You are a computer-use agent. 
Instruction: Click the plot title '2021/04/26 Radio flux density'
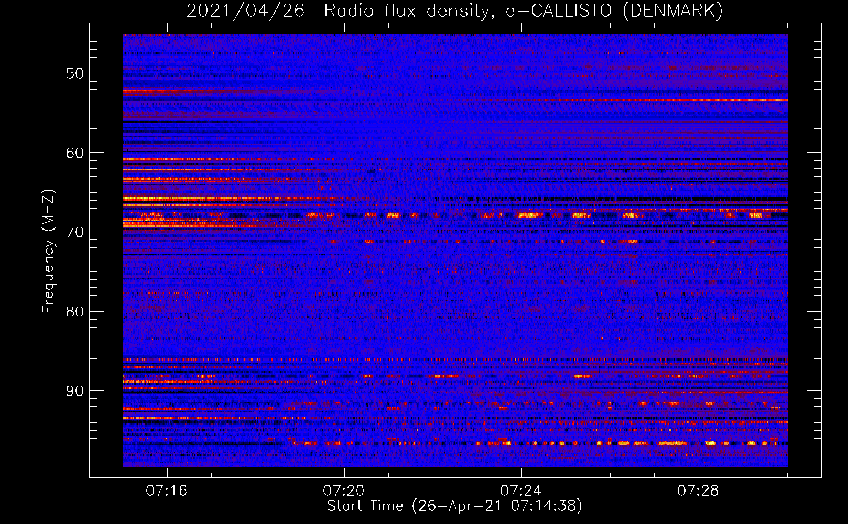click(454, 11)
